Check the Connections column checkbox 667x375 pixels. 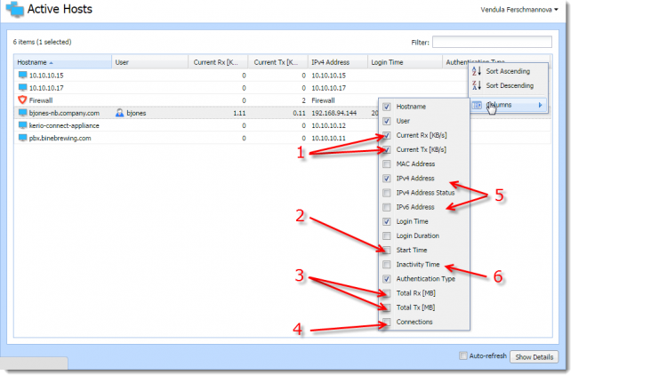point(386,322)
